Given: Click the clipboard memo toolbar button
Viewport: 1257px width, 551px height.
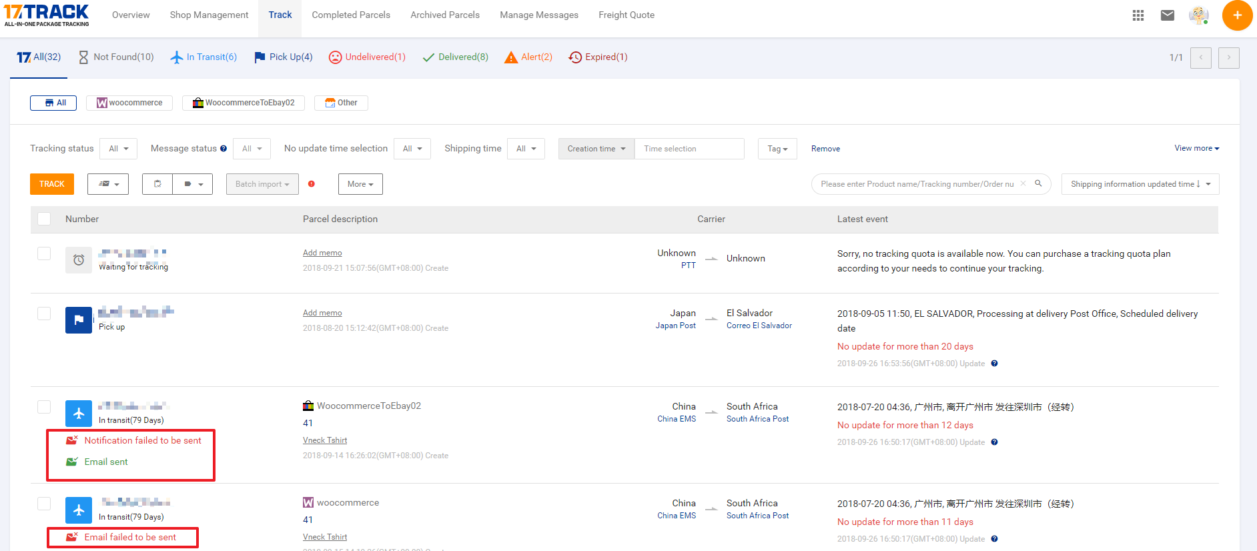Looking at the screenshot, I should [x=157, y=184].
